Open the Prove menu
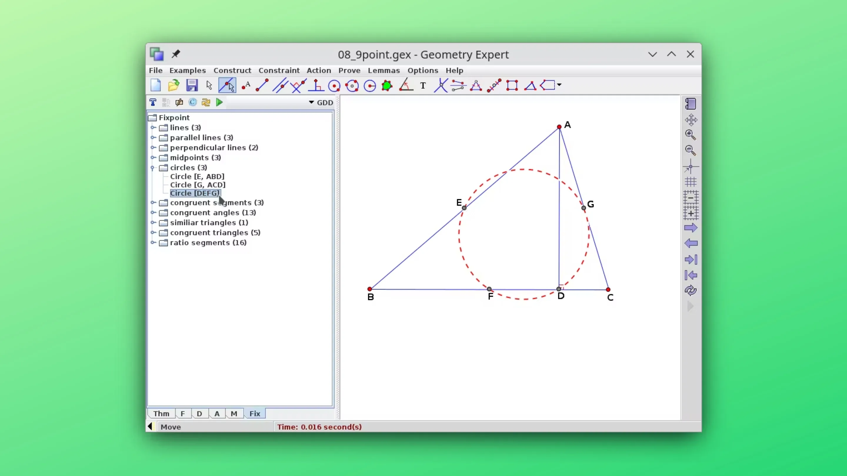This screenshot has width=847, height=476. (x=349, y=70)
